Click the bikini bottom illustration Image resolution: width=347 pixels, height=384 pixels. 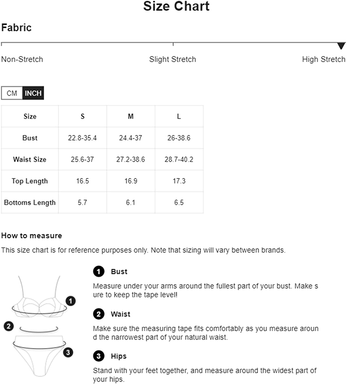[39, 356]
